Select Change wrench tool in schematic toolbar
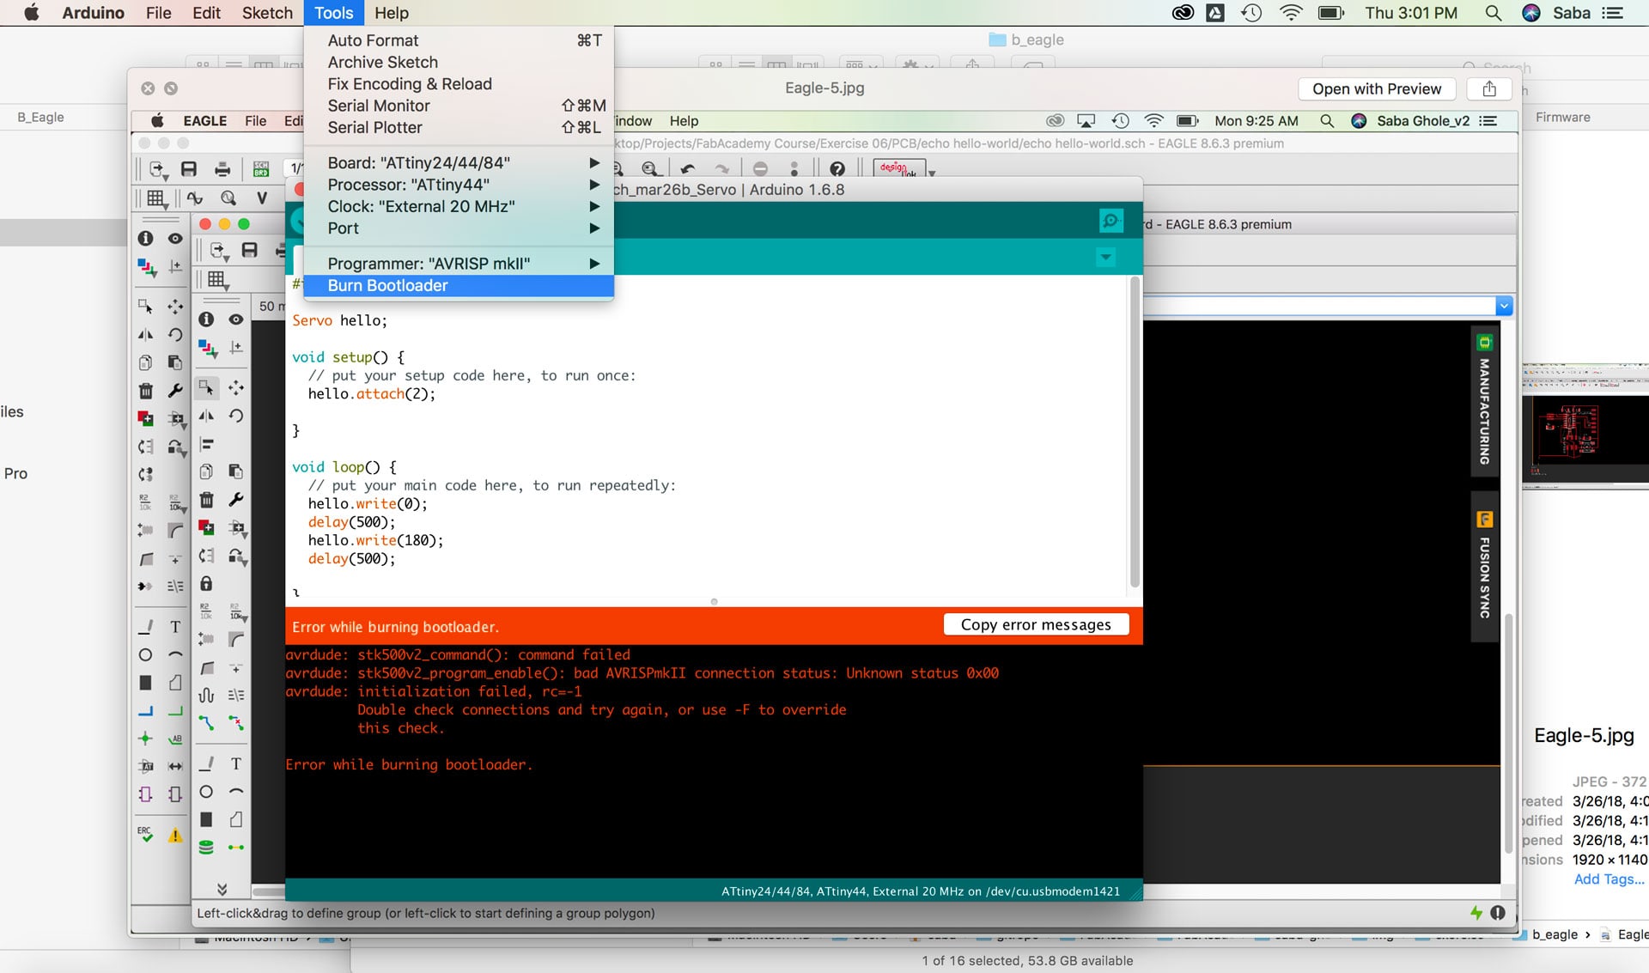This screenshot has width=1649, height=973. 175,391
